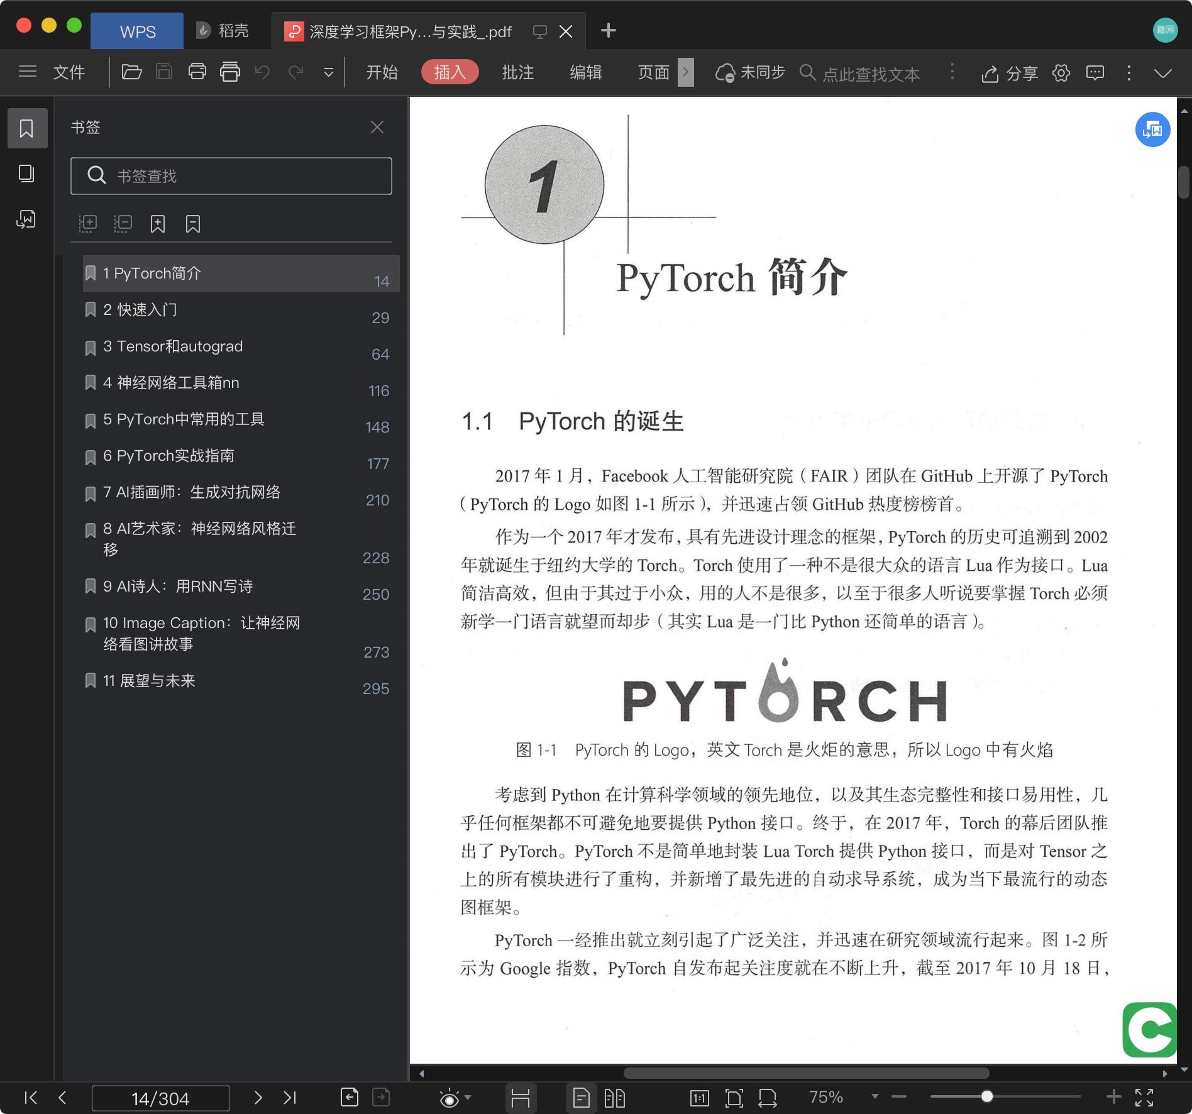Select bookmark 11 展望与未来
Viewport: 1192px width, 1114px height.
pyautogui.click(x=241, y=681)
